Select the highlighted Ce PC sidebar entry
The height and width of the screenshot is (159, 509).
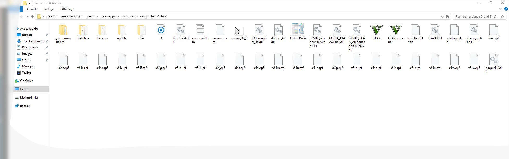pos(31,89)
